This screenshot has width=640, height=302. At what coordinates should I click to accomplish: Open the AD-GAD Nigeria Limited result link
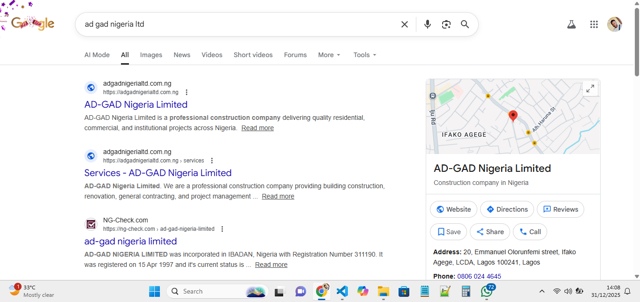(x=136, y=104)
